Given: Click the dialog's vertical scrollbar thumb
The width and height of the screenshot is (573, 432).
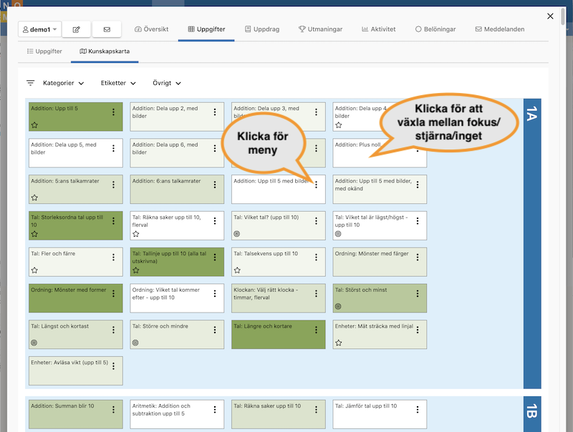Looking at the screenshot, I should click(x=564, y=16).
